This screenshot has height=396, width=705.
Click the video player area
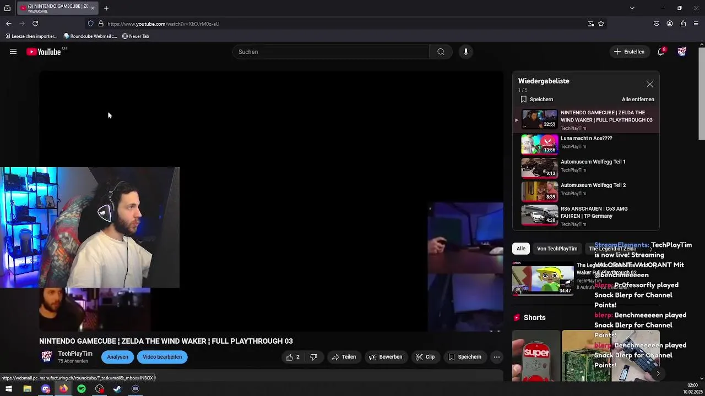point(271,201)
